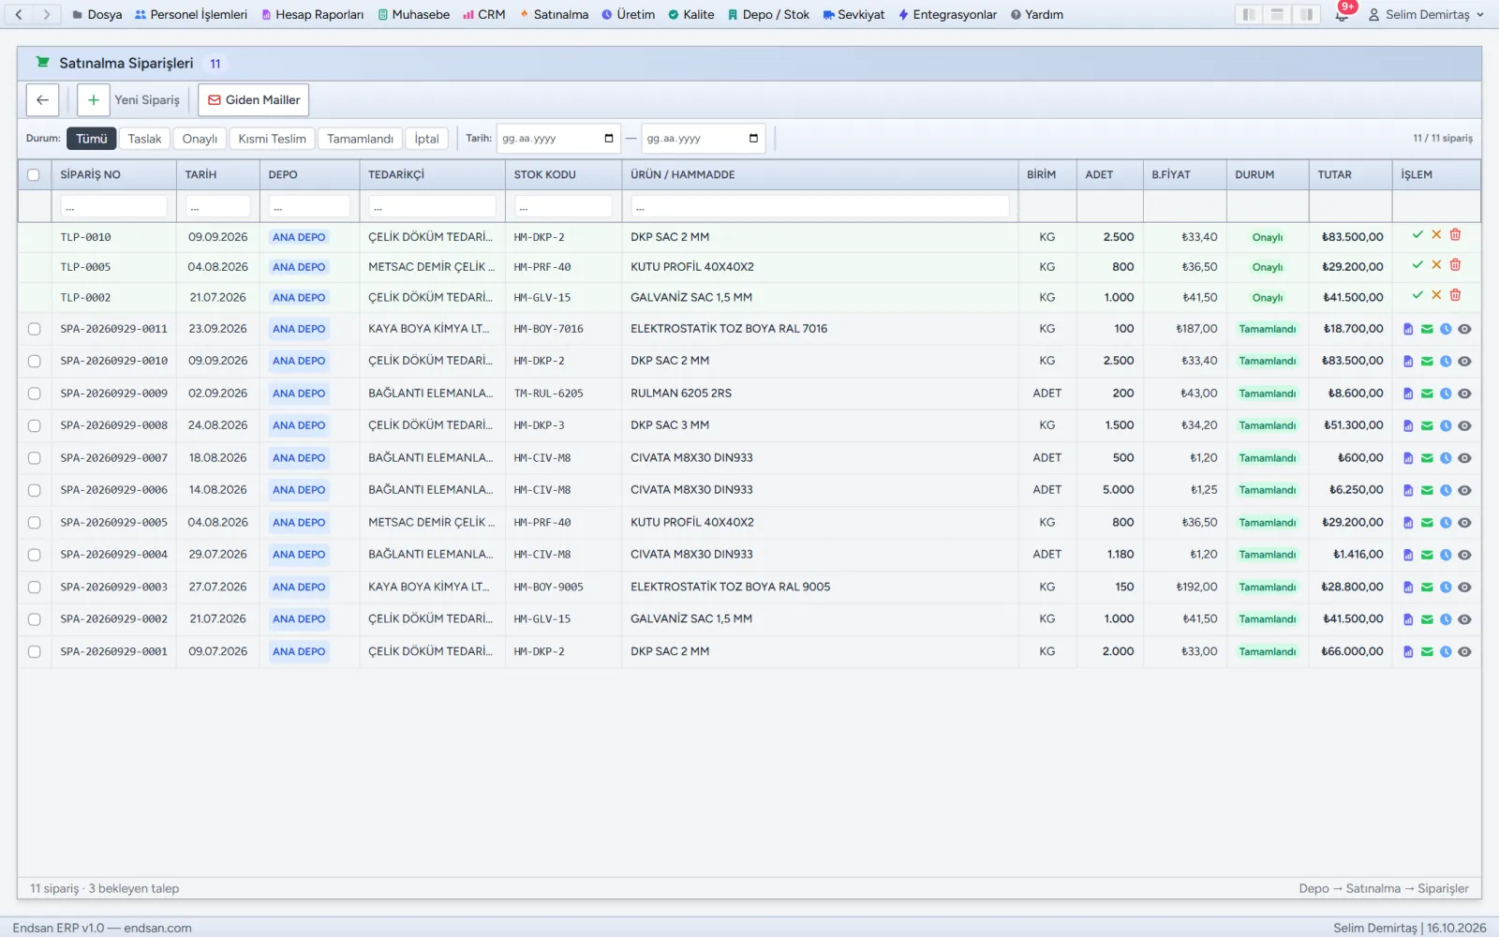Click the back arrow toolbar button
The width and height of the screenshot is (1499, 937).
click(42, 100)
